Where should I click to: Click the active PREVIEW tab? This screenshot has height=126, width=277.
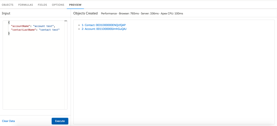[x=75, y=5]
